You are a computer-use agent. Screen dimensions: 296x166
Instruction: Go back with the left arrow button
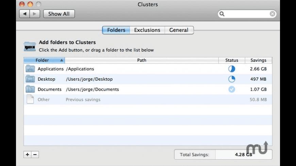[24, 14]
